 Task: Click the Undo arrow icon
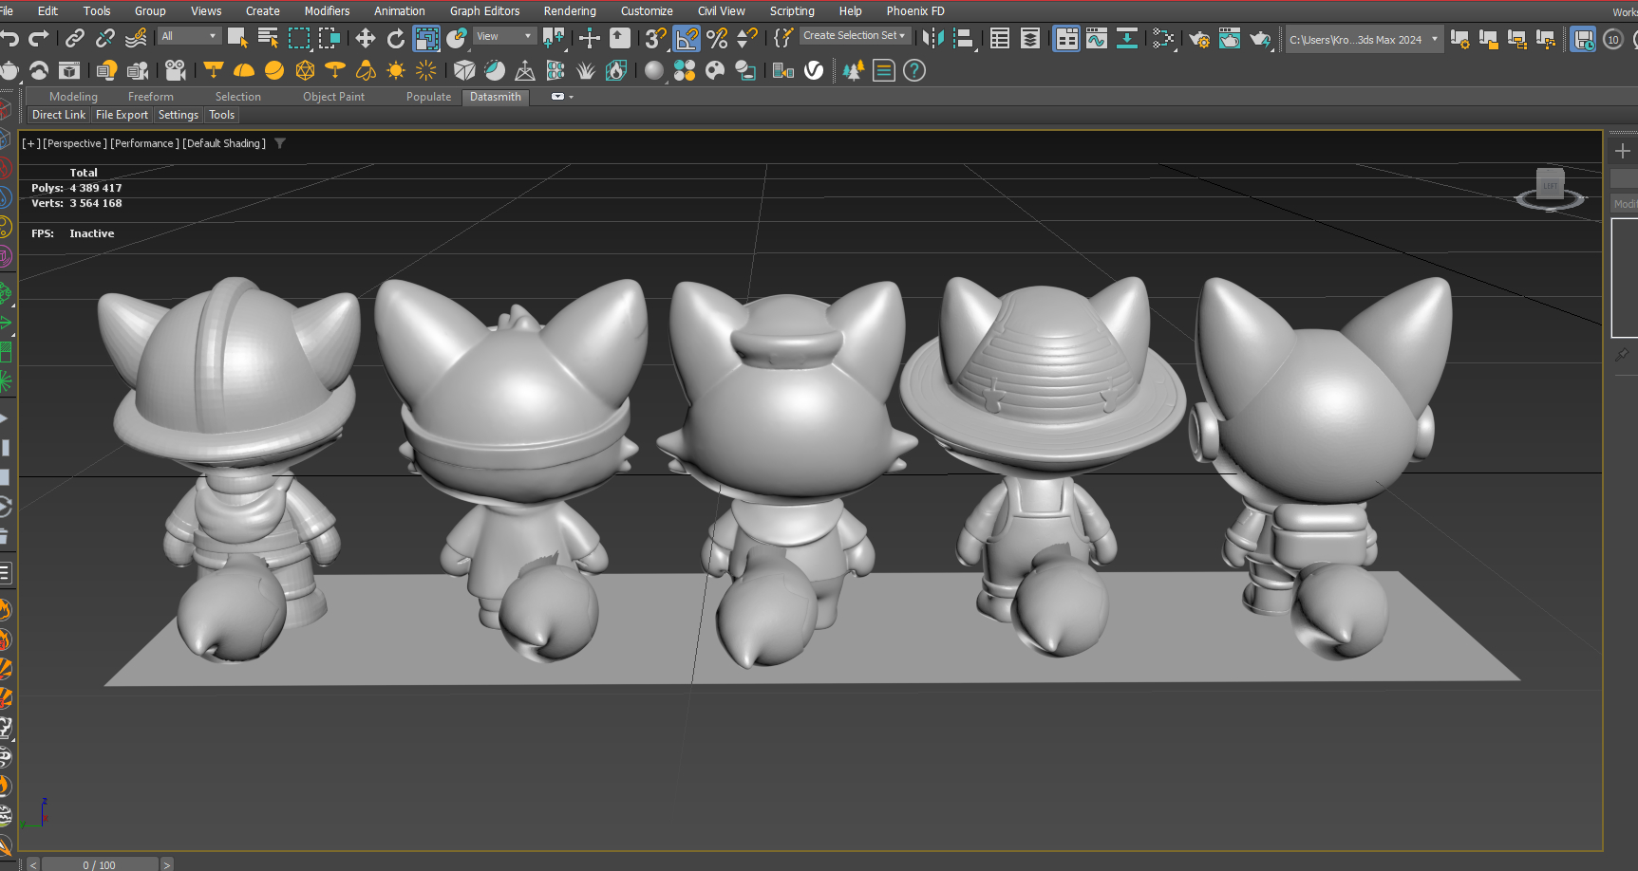tap(10, 38)
